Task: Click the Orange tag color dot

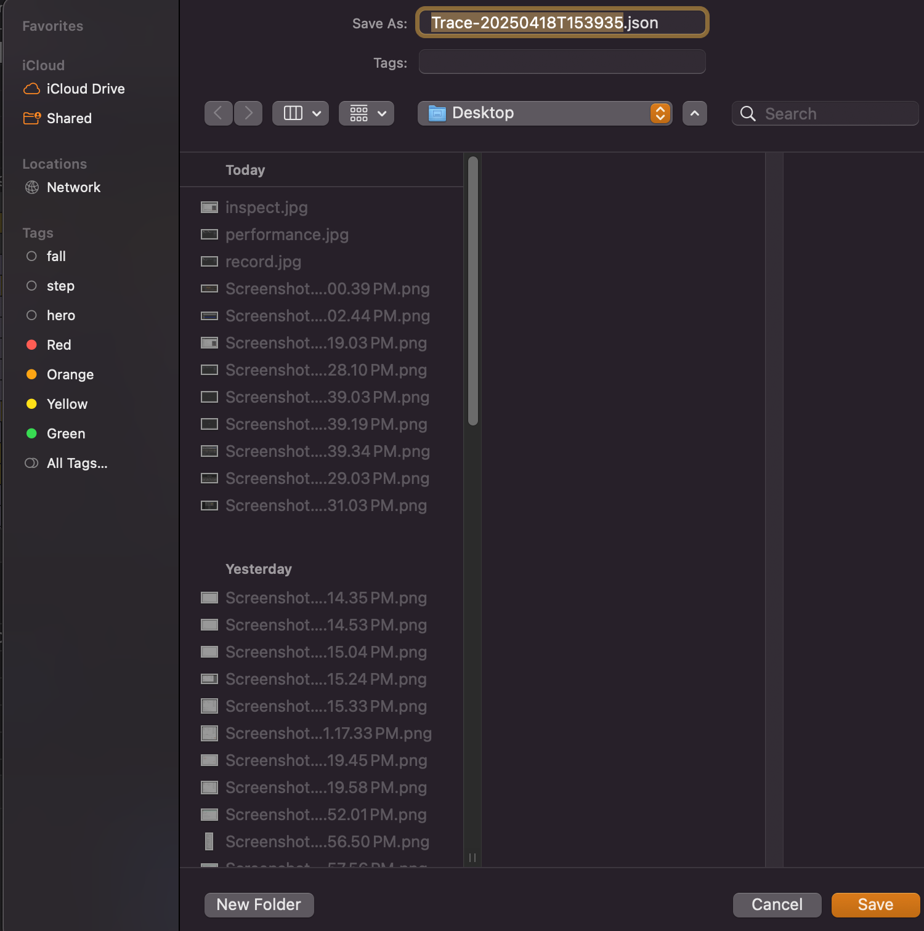Action: tap(31, 374)
